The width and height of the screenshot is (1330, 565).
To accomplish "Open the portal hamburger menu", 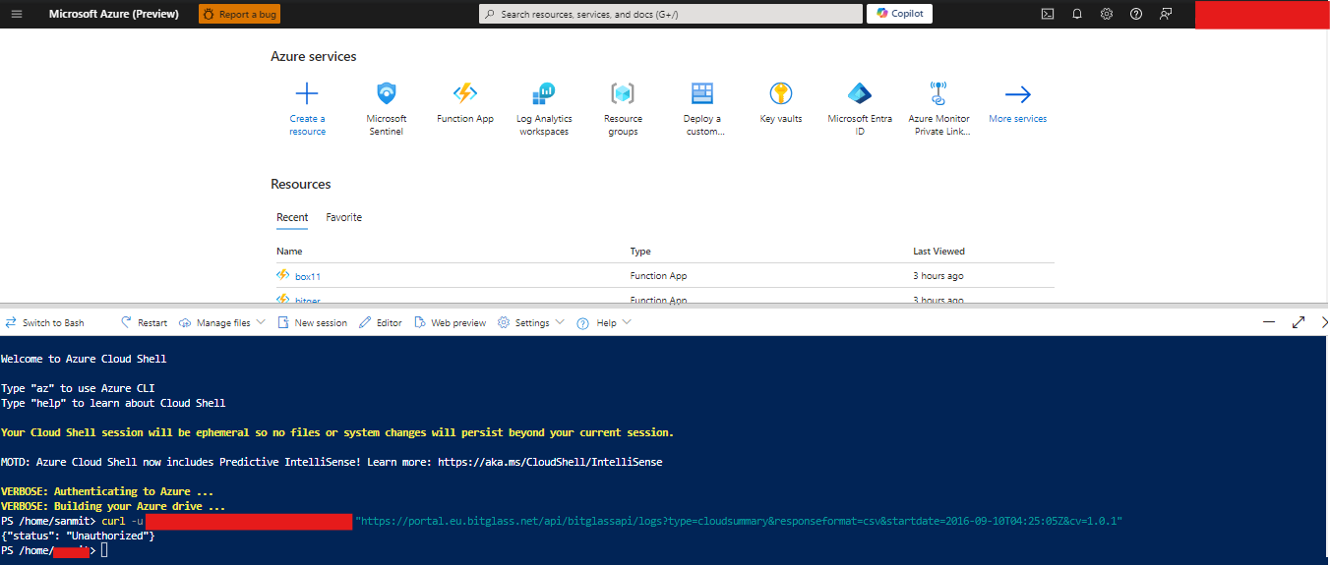I will point(17,14).
